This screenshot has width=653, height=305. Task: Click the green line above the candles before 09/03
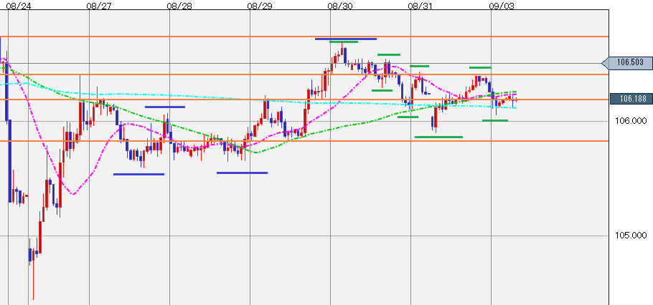480,67
